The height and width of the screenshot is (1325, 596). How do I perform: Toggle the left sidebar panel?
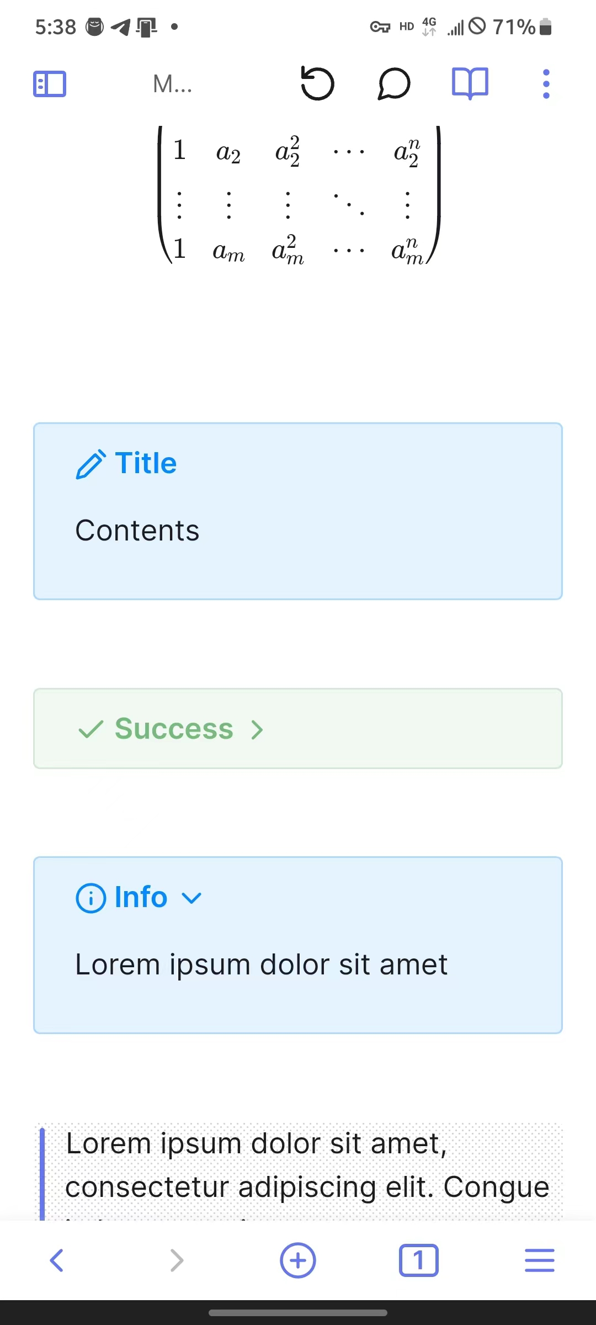50,84
